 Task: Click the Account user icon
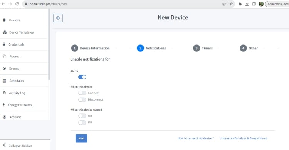click(5, 117)
